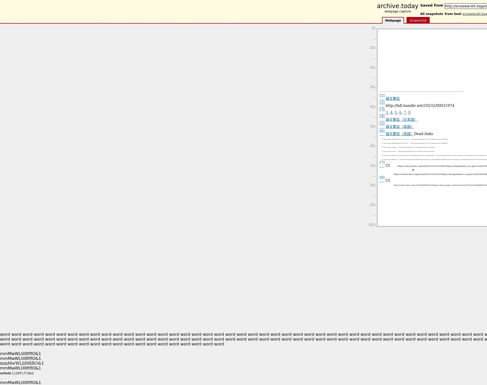Click the Saved from URL field
487x385 pixels.
click(465, 6)
